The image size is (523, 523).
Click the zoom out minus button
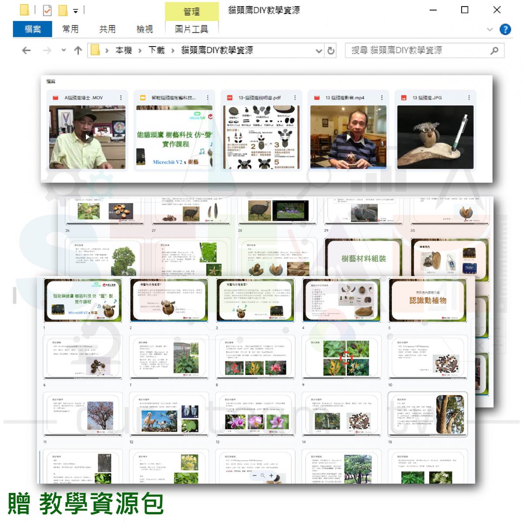[x=255, y=475]
